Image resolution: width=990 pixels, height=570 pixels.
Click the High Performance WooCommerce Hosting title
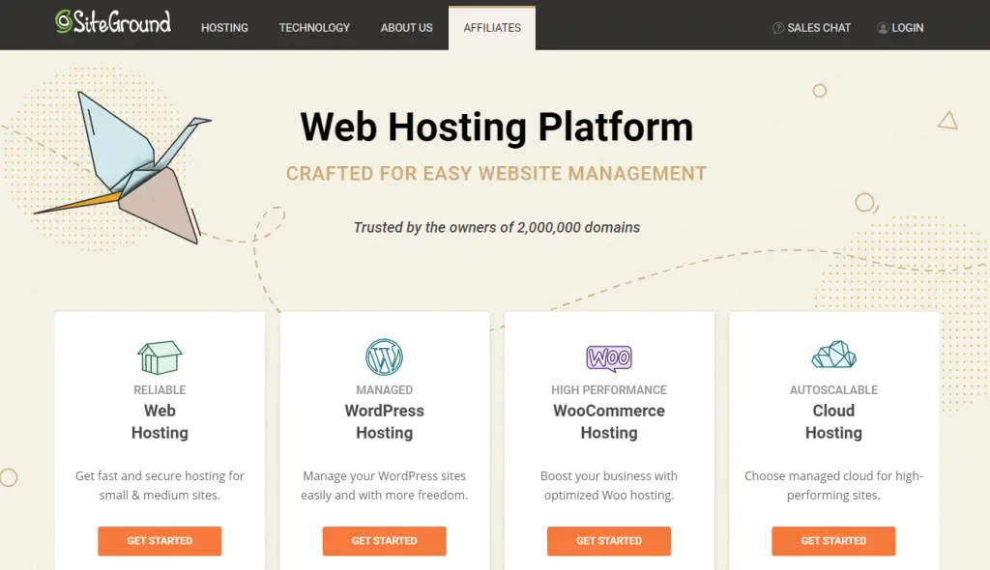coord(609,412)
